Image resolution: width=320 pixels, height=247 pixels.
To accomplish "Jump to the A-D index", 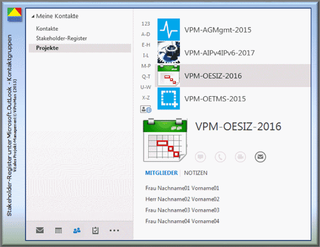I will (x=146, y=34).
